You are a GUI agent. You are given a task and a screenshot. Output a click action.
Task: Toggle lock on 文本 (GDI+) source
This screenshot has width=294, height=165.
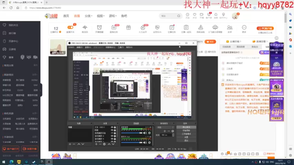pyautogui.click(x=115, y=127)
